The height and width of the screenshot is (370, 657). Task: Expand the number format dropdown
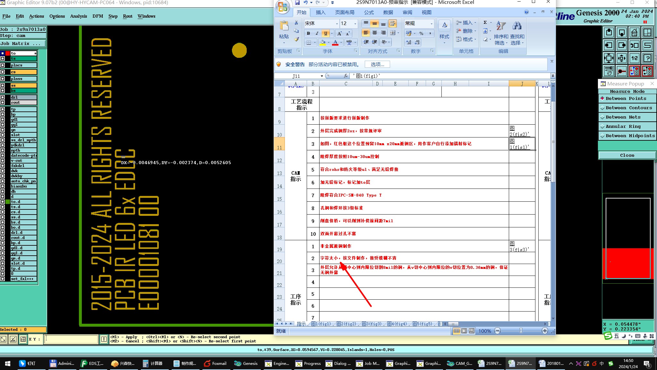coord(431,23)
